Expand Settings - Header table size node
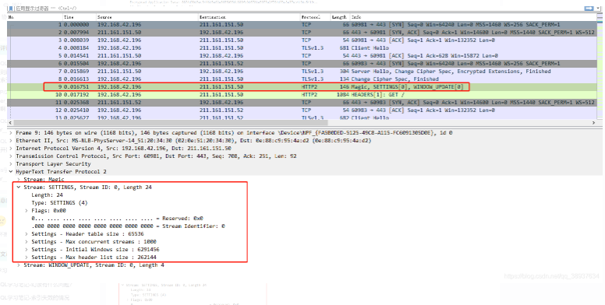 [27, 233]
